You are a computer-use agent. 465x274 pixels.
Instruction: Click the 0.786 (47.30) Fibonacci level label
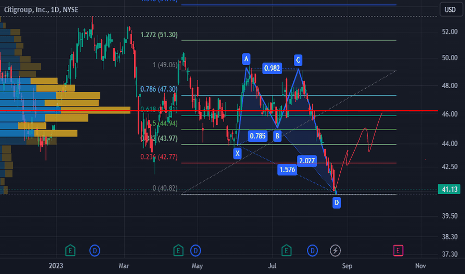[159, 89]
